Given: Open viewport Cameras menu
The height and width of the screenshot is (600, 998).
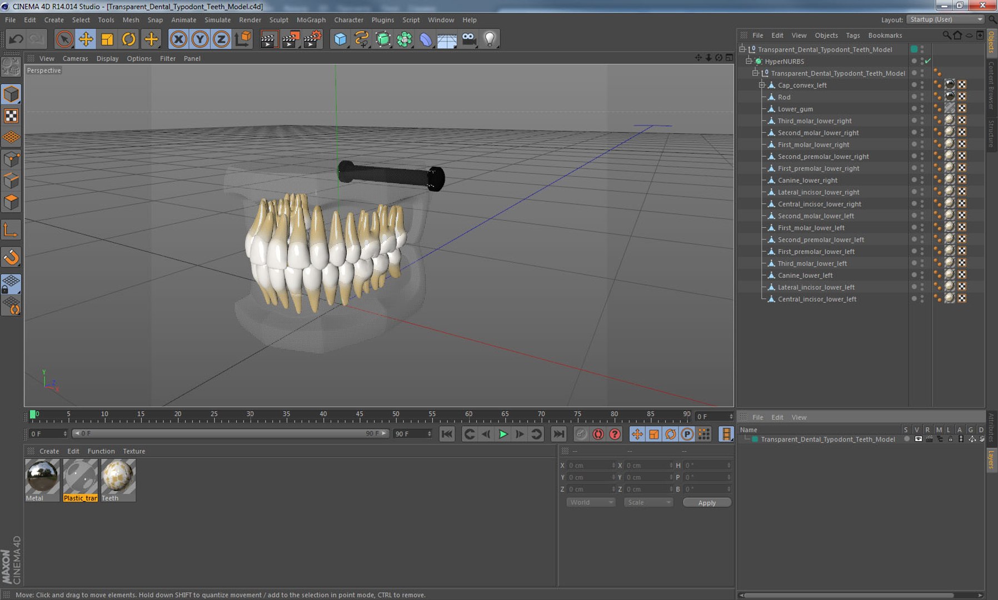Looking at the screenshot, I should click(x=75, y=58).
